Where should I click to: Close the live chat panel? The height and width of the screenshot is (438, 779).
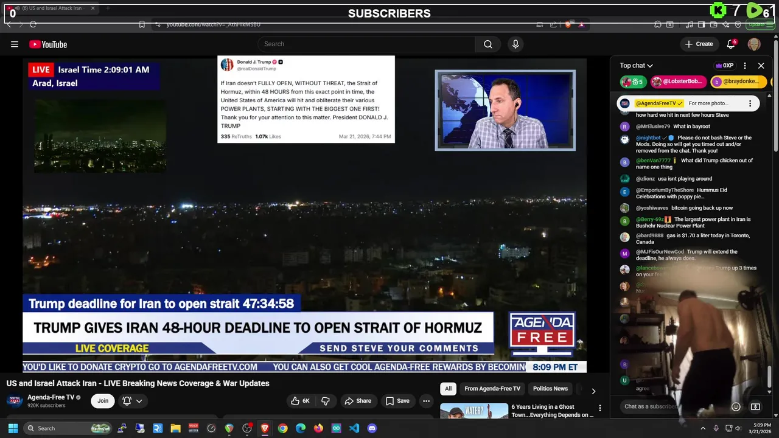click(x=761, y=66)
